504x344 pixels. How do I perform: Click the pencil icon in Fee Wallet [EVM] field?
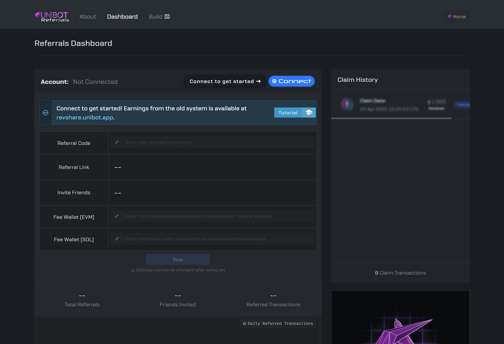coord(117,216)
